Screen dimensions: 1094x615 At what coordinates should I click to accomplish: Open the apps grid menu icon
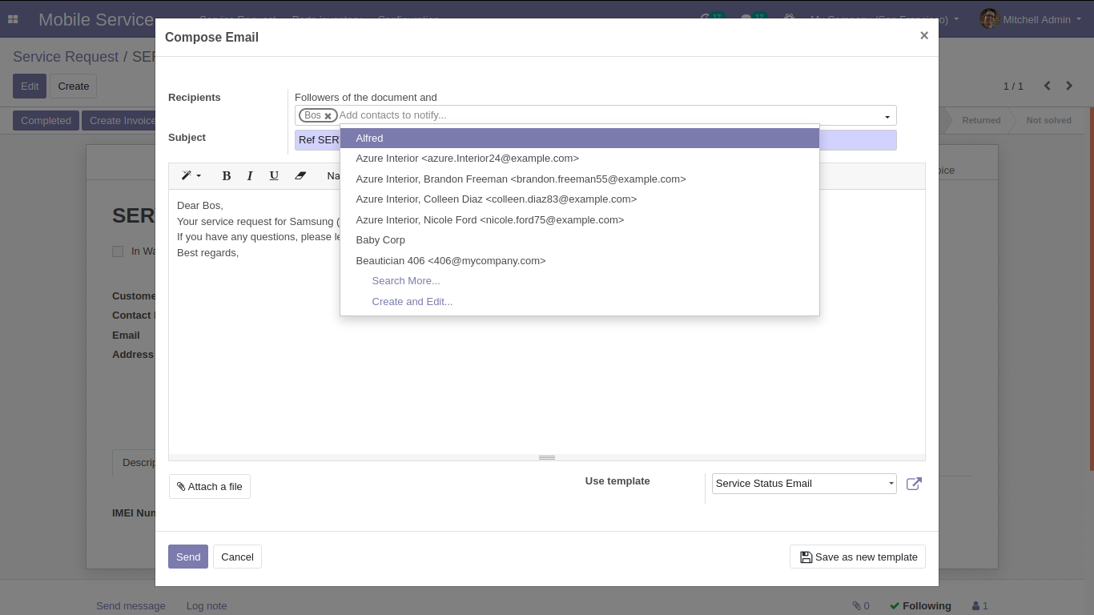[13, 19]
